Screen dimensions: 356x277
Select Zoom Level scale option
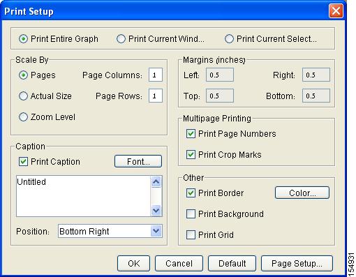point(23,117)
